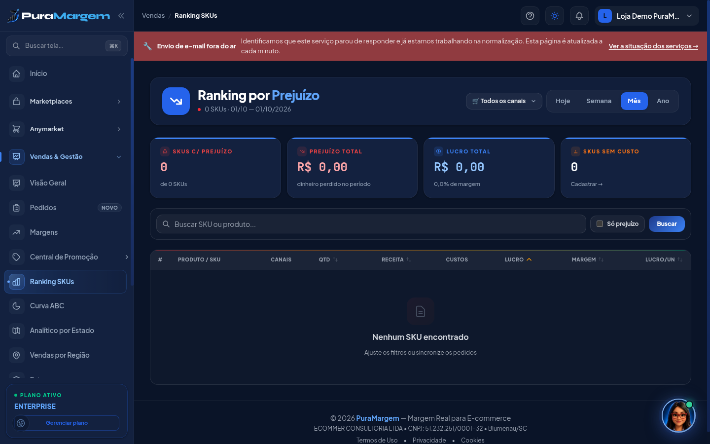The width and height of the screenshot is (710, 444).
Task: Focus the Buscar SKU ou produto field
Action: 371,224
